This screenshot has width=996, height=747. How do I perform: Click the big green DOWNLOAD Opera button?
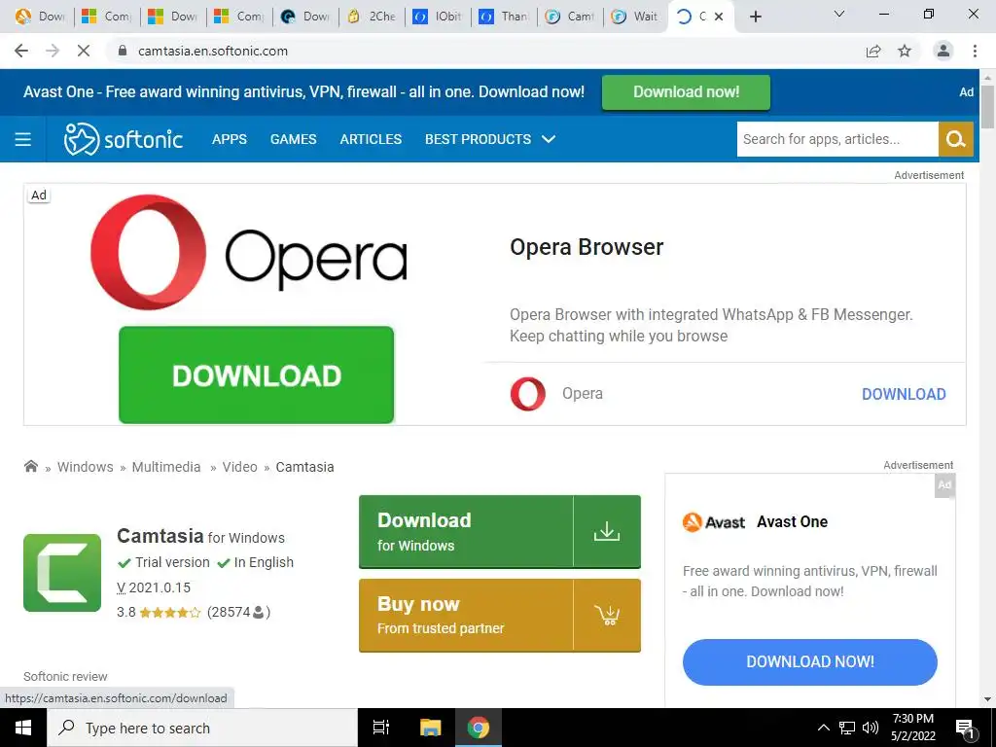click(256, 374)
